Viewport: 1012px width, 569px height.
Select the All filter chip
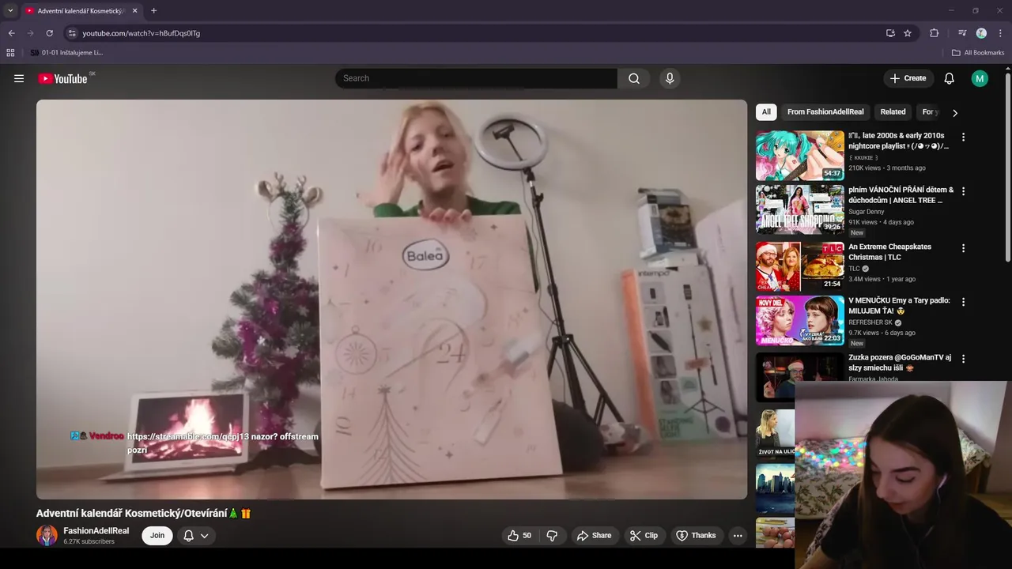[x=766, y=112]
